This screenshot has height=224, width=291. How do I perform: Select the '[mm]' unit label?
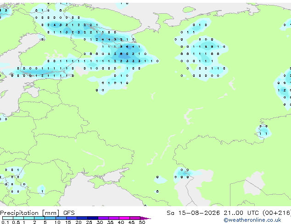(x=51, y=213)
